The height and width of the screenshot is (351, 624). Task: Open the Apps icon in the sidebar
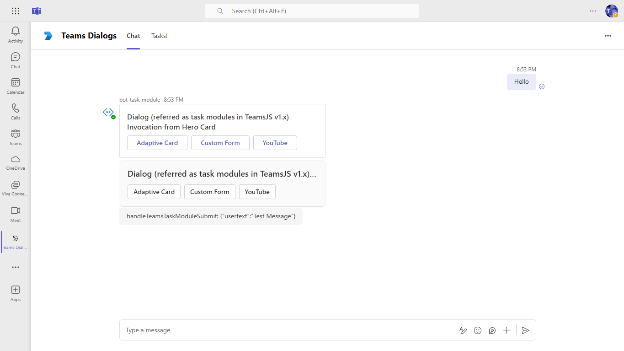coord(15,292)
